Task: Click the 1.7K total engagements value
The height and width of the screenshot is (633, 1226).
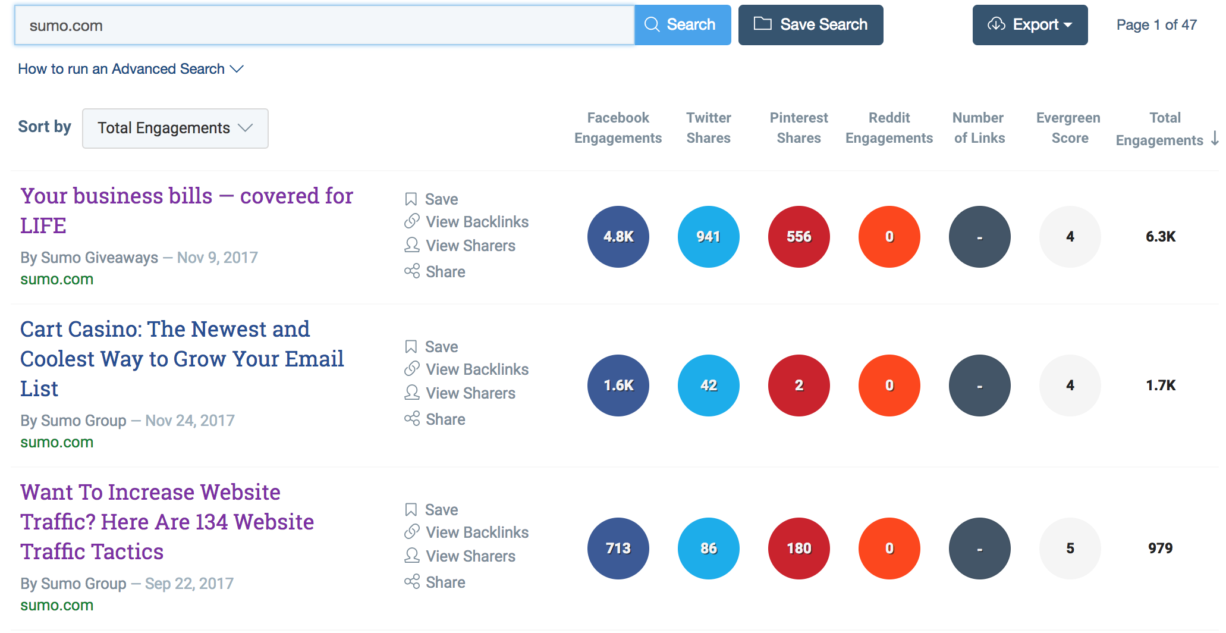Action: click(1161, 386)
